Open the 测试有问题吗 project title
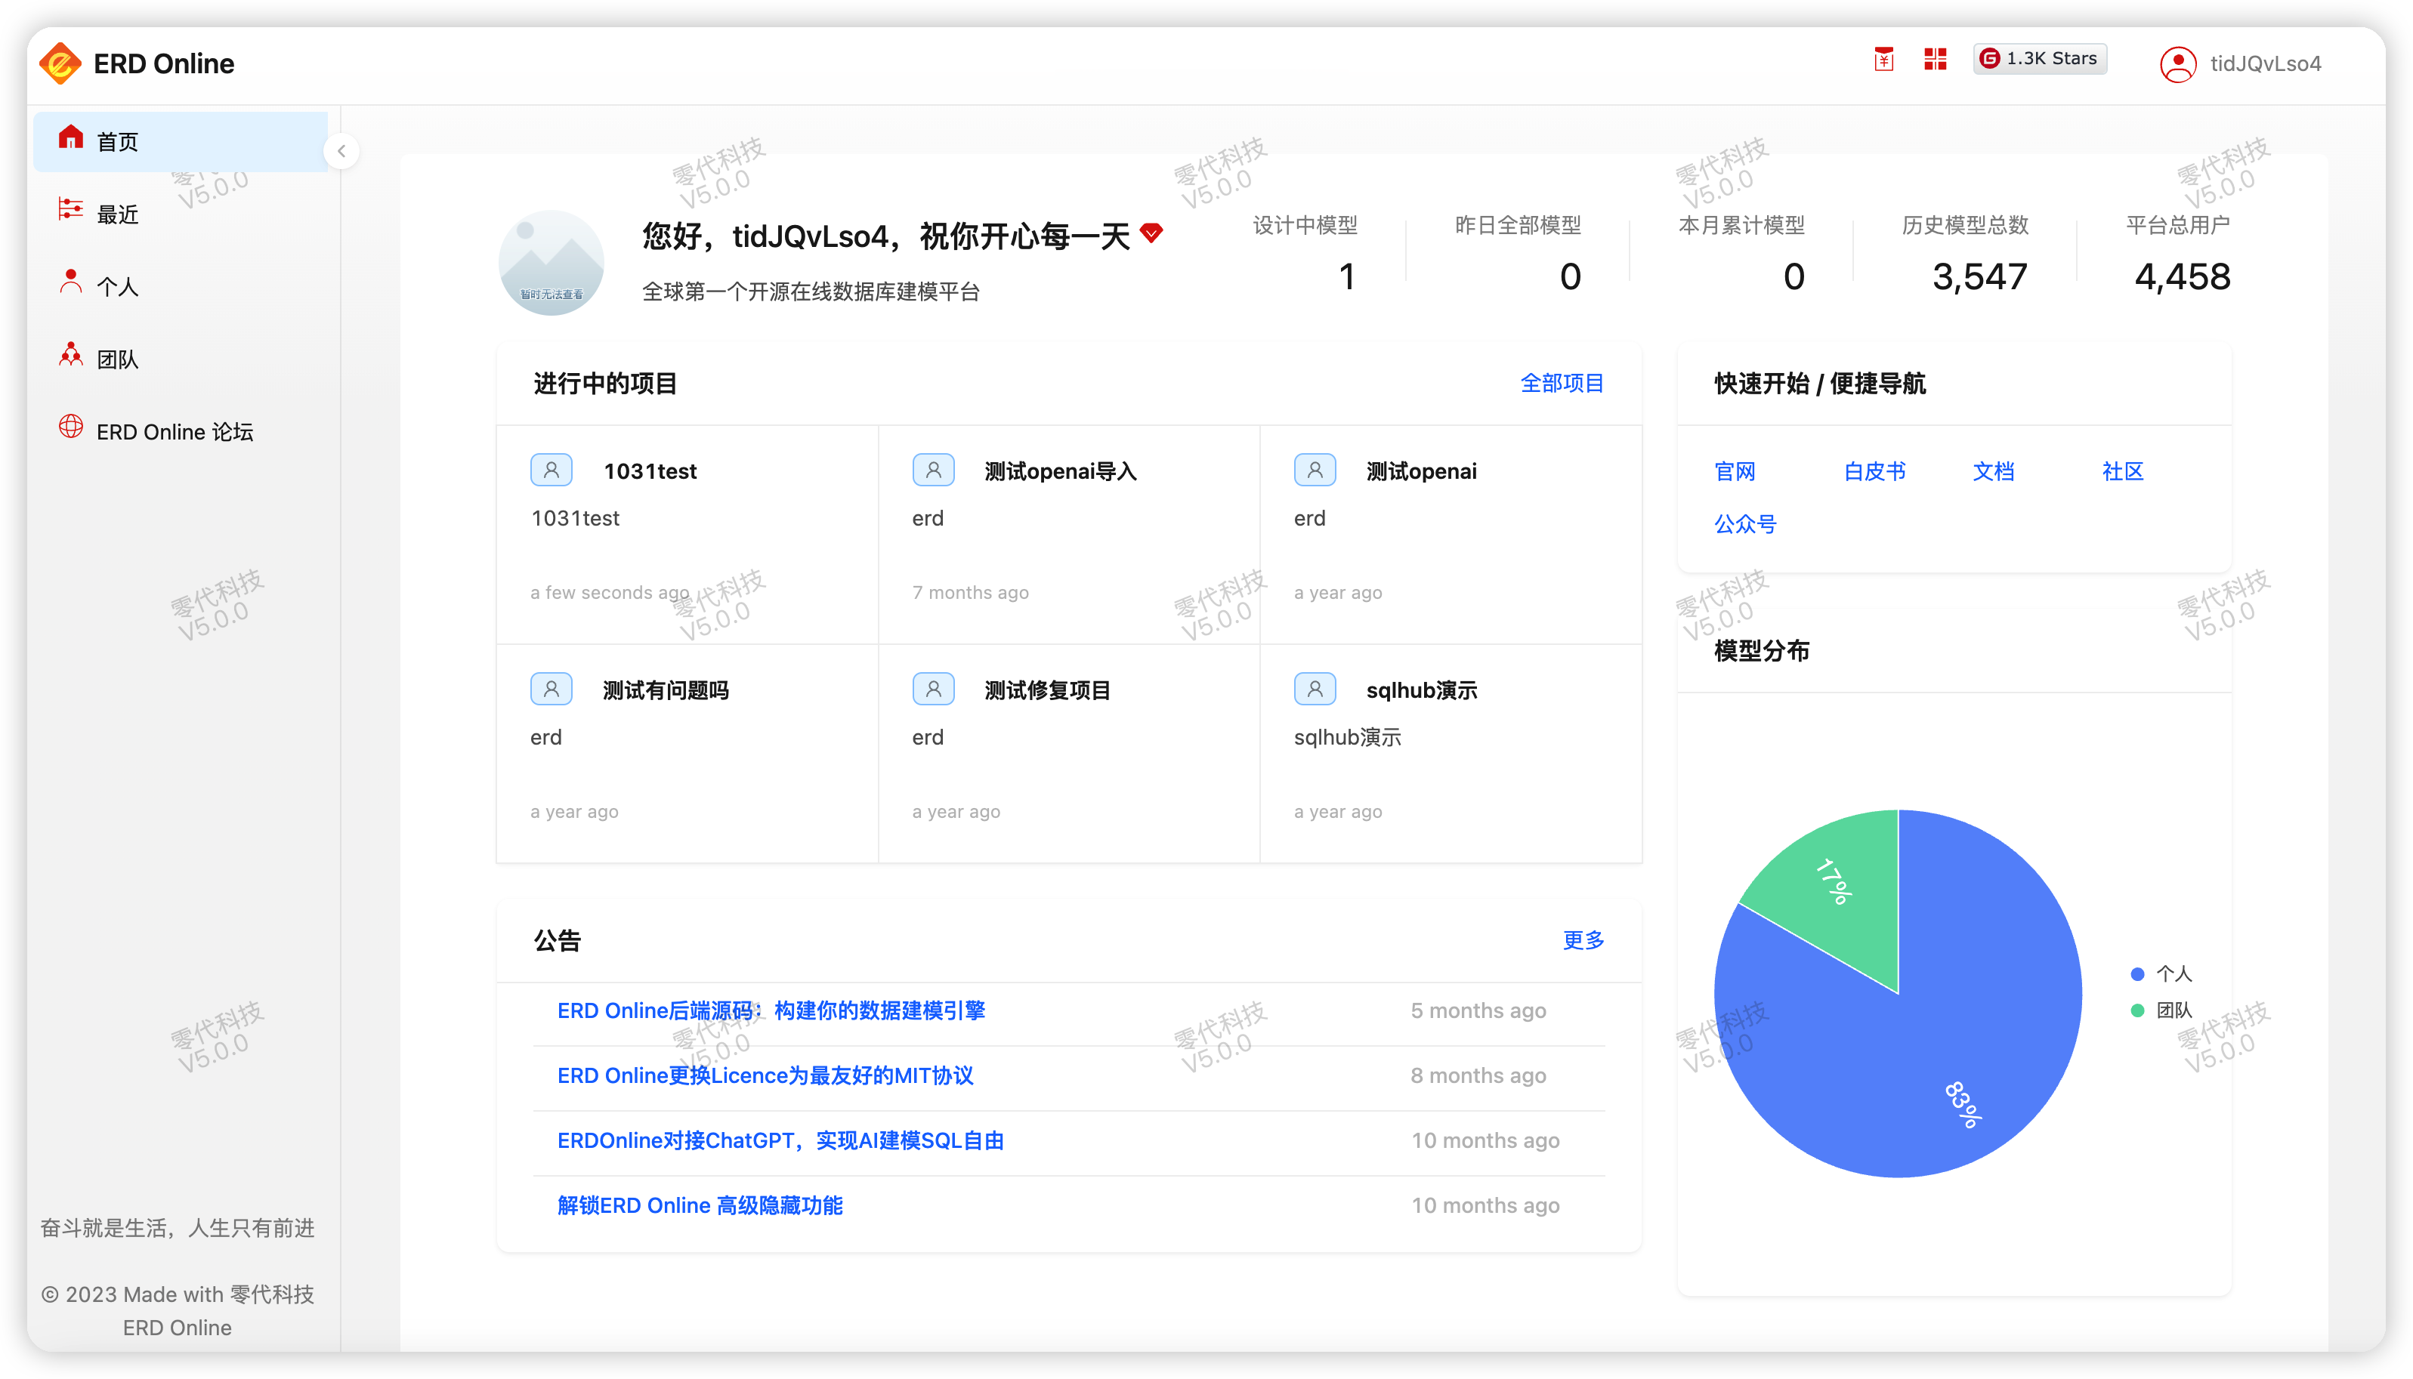Image resolution: width=2413 pixels, height=1379 pixels. 665,689
